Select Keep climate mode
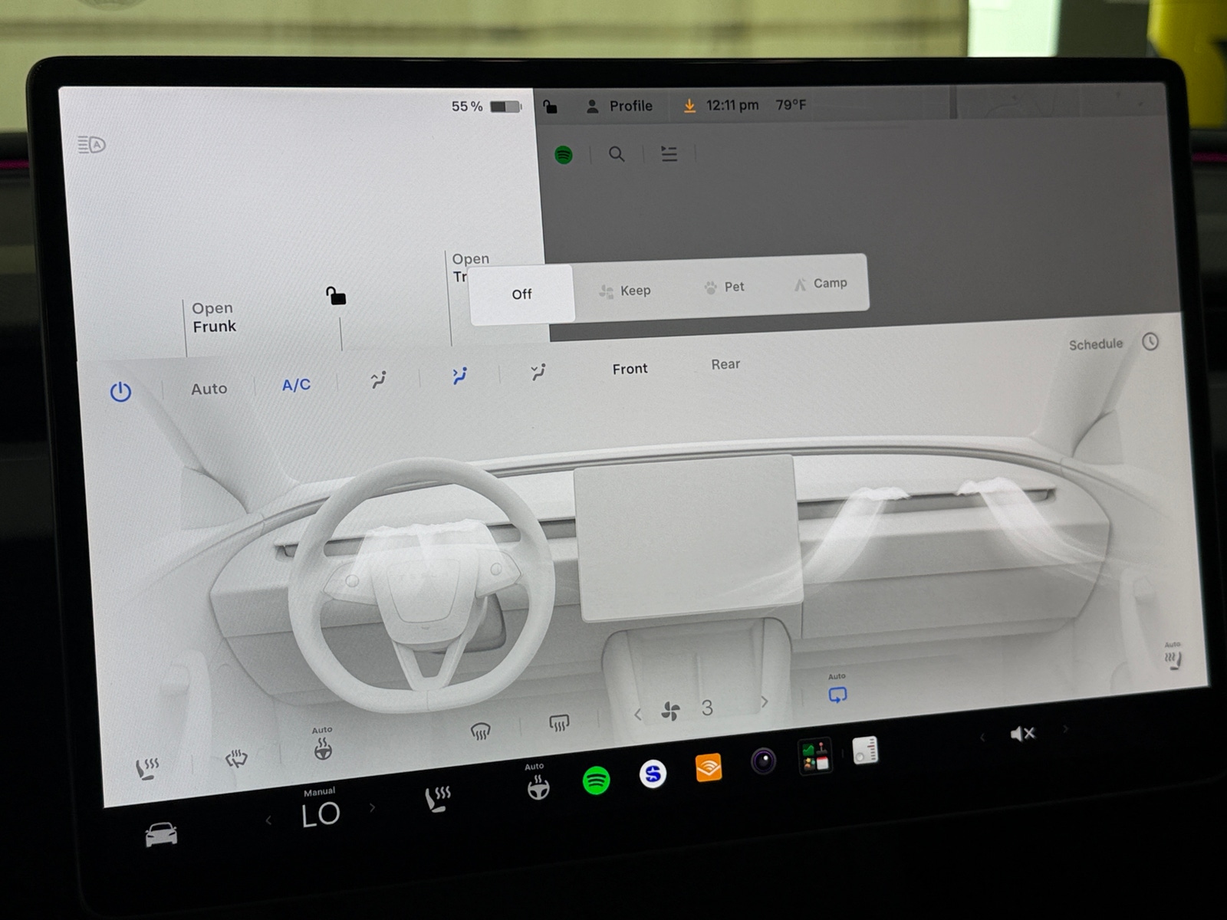 point(624,291)
